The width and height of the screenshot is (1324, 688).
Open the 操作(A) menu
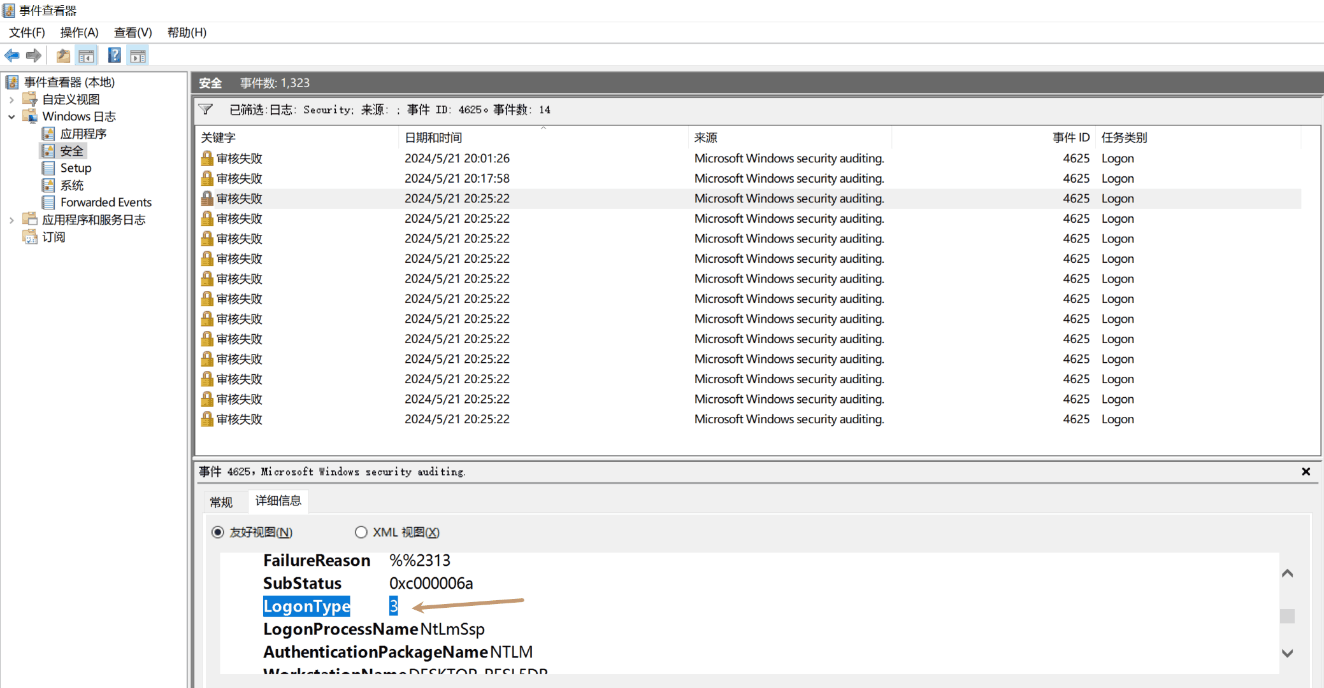tap(79, 32)
